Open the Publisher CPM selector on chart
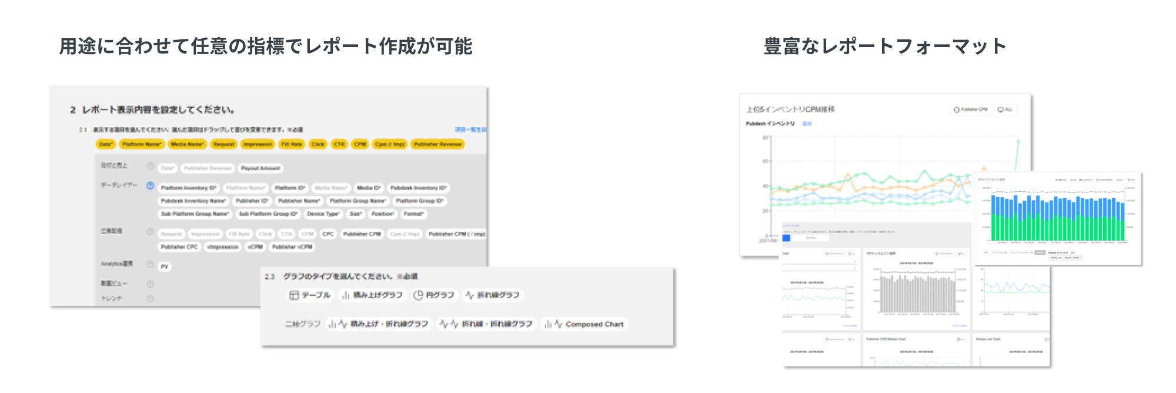Viewport: 1176px width, 393px height. click(x=971, y=109)
